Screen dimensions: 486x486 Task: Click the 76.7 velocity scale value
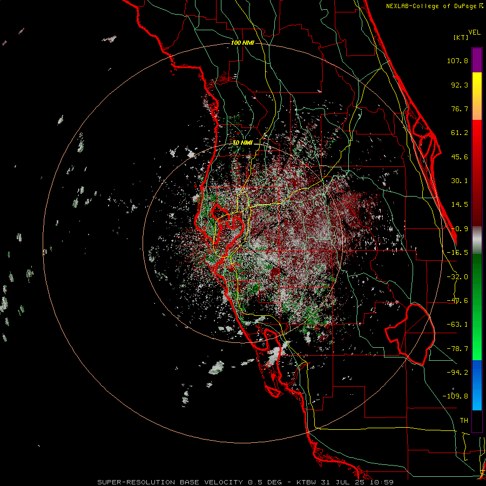[460, 109]
